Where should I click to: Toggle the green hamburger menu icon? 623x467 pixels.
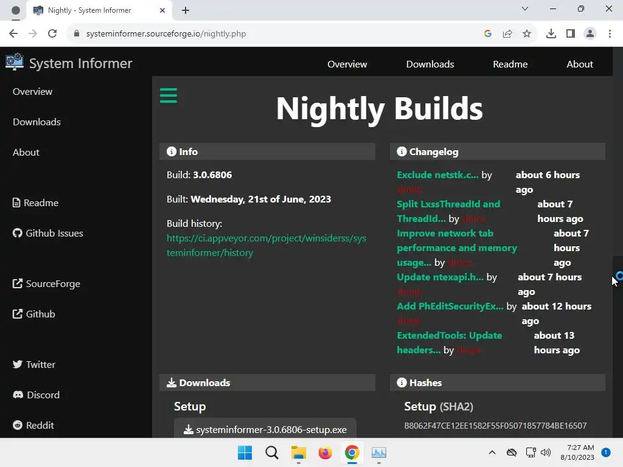point(169,95)
